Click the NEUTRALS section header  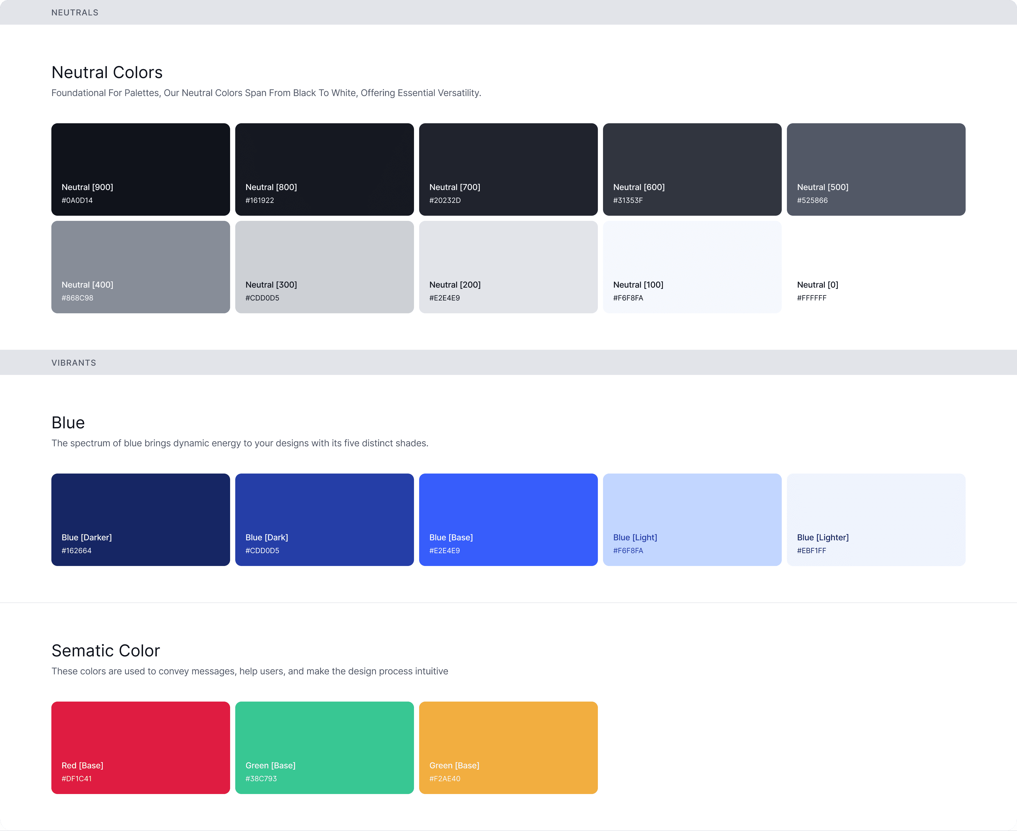click(75, 12)
